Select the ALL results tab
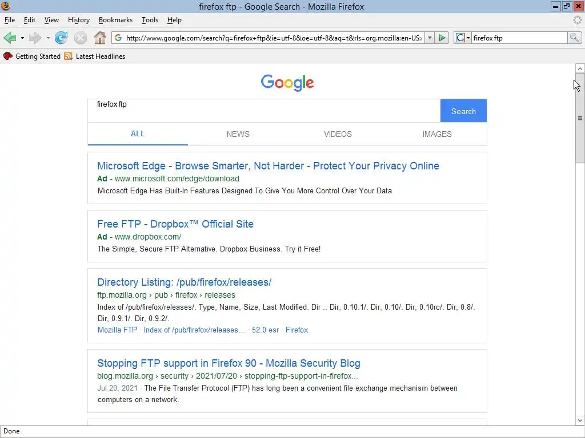 coord(138,133)
